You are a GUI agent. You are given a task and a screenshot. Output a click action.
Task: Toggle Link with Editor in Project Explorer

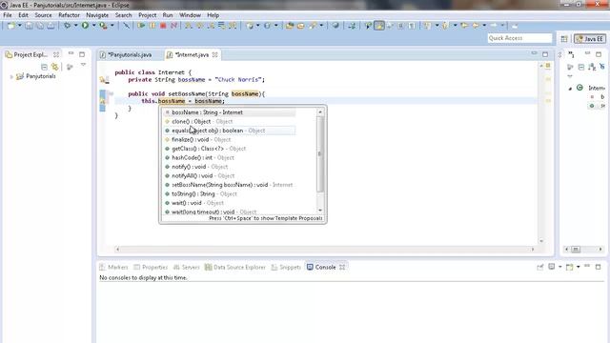pyautogui.click(x=55, y=67)
